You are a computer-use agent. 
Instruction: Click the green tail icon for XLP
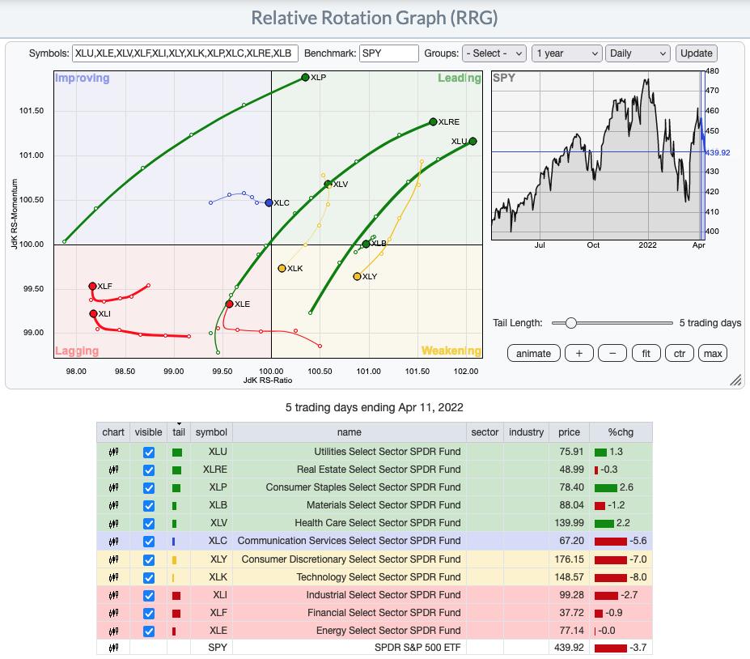pos(176,487)
